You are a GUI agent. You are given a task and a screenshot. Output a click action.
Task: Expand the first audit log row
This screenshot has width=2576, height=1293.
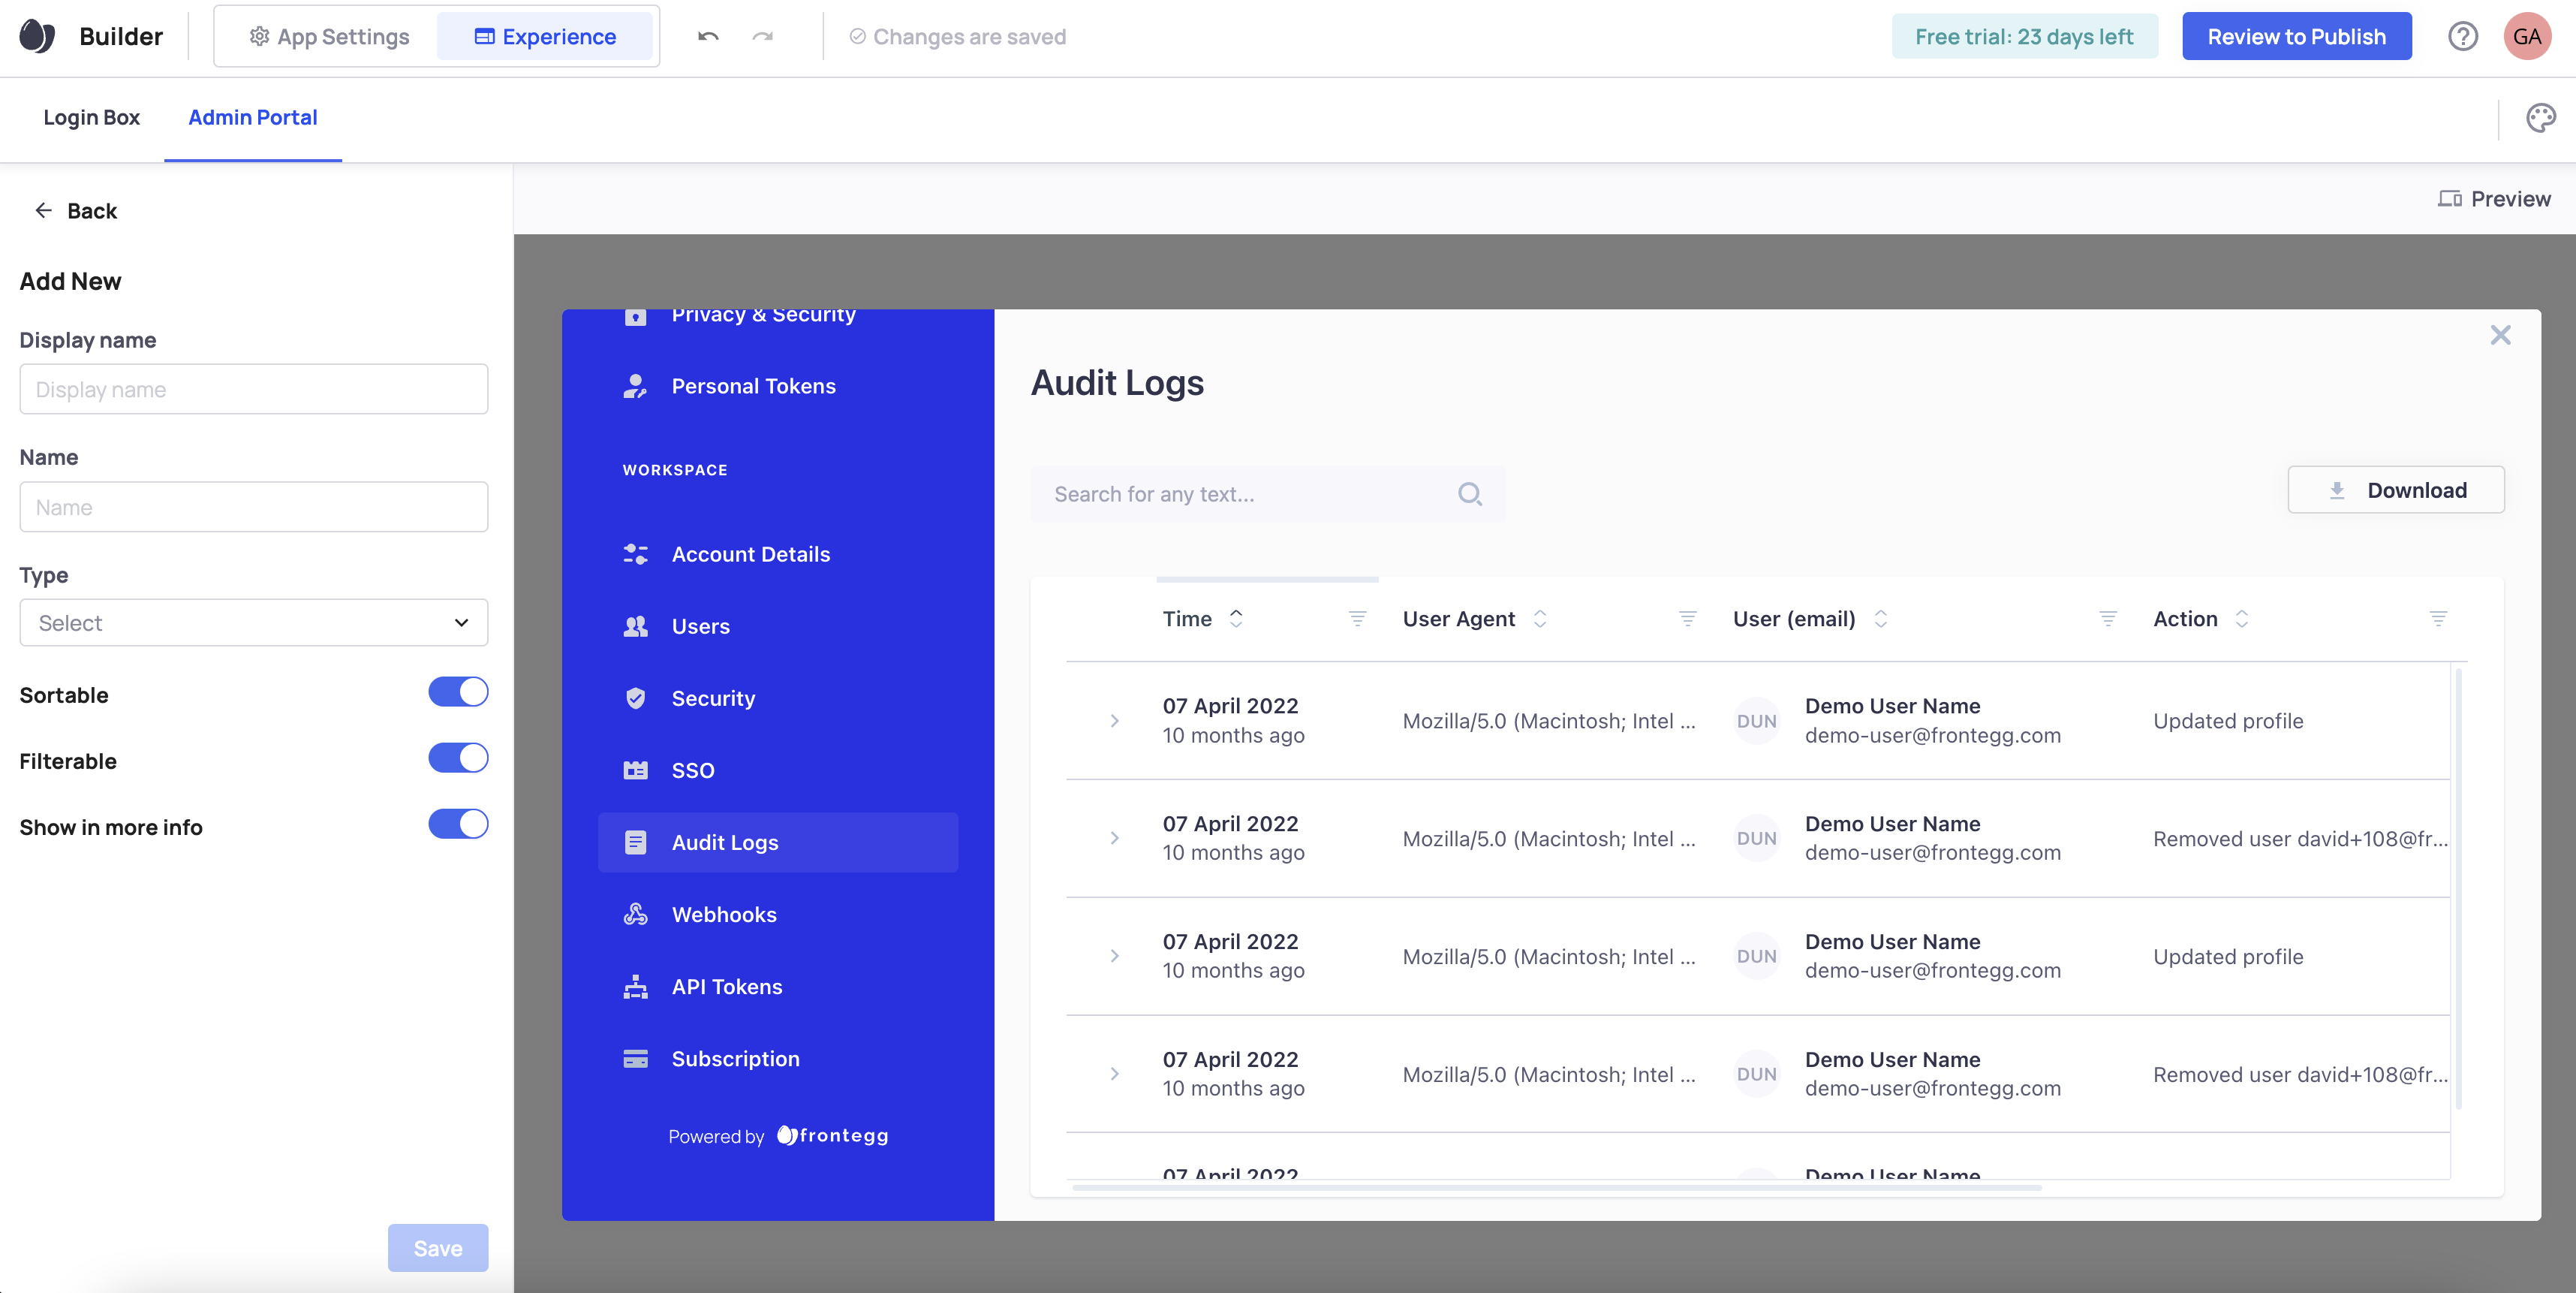(x=1114, y=721)
